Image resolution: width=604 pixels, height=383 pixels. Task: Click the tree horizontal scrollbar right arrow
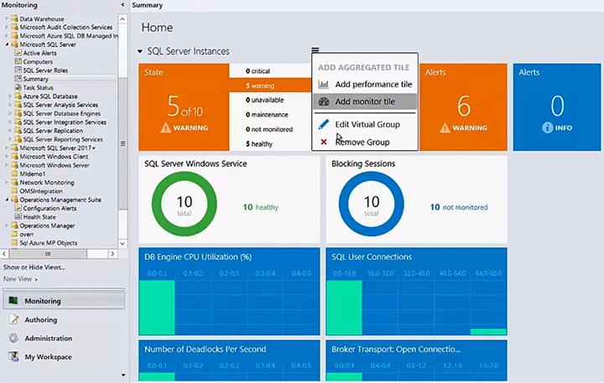(112, 254)
